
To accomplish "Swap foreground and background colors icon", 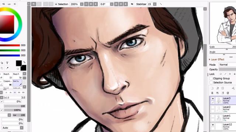I will pos(24,62).
